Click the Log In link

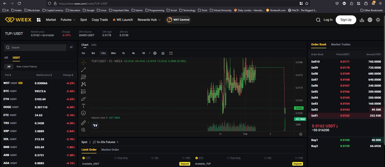tap(328, 20)
